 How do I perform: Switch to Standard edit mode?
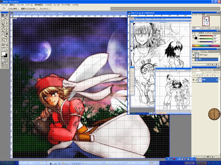click(3, 60)
